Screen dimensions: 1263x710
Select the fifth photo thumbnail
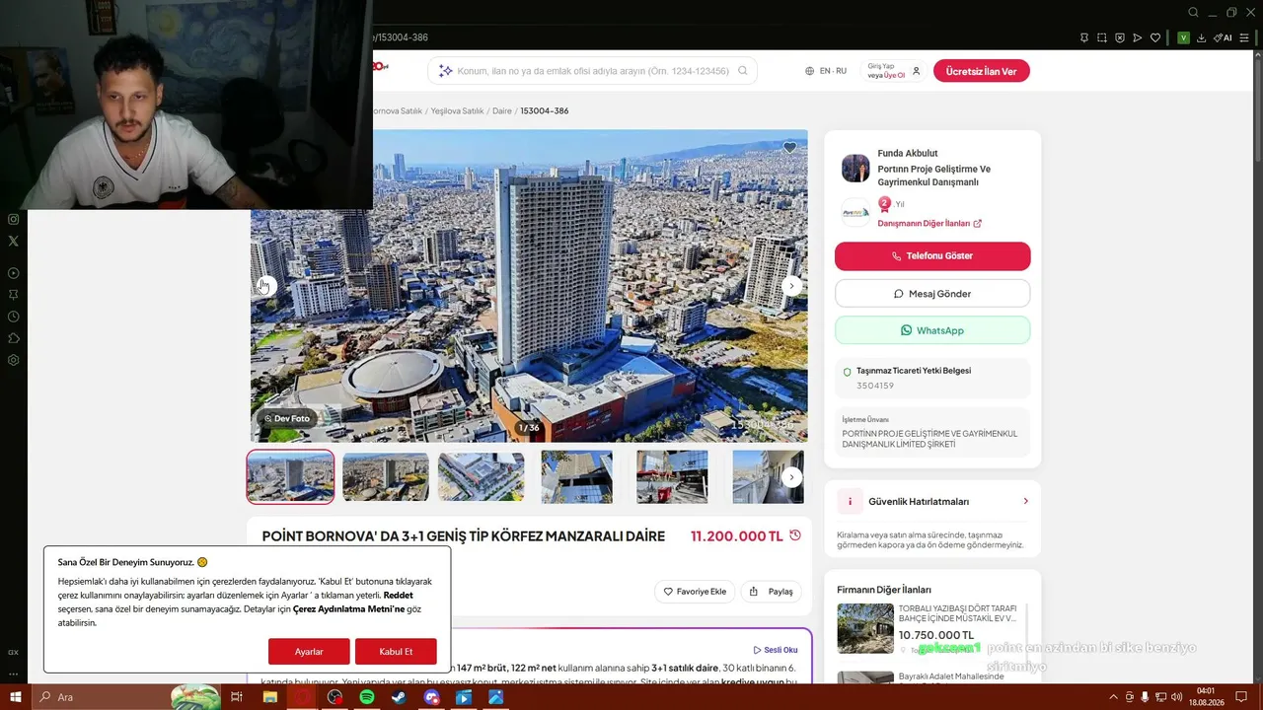point(672,477)
